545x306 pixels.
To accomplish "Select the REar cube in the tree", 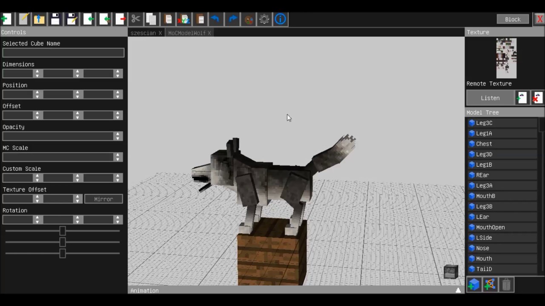I will (x=502, y=175).
